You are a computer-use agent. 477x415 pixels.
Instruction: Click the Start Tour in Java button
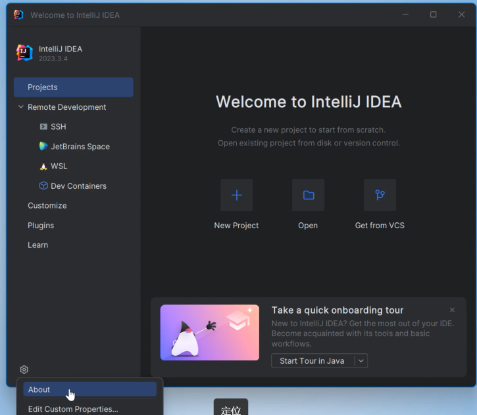pos(313,361)
